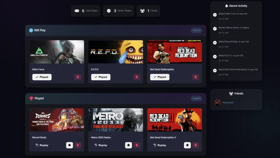Click the Red Dead Redemption game title
This screenshot has width=280, height=158.
pyautogui.click(x=162, y=69)
